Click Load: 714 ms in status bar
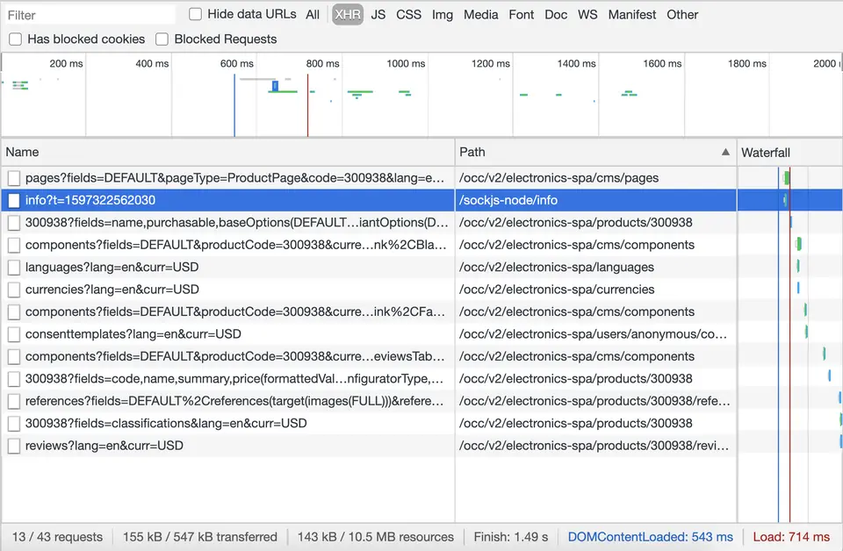Image resolution: width=843 pixels, height=551 pixels. coord(791,537)
